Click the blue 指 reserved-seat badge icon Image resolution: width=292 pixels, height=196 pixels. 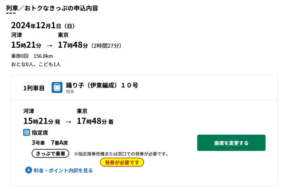tap(26, 133)
